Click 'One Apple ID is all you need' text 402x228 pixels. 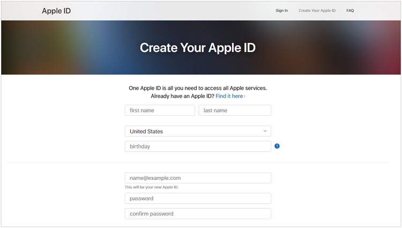pos(198,88)
